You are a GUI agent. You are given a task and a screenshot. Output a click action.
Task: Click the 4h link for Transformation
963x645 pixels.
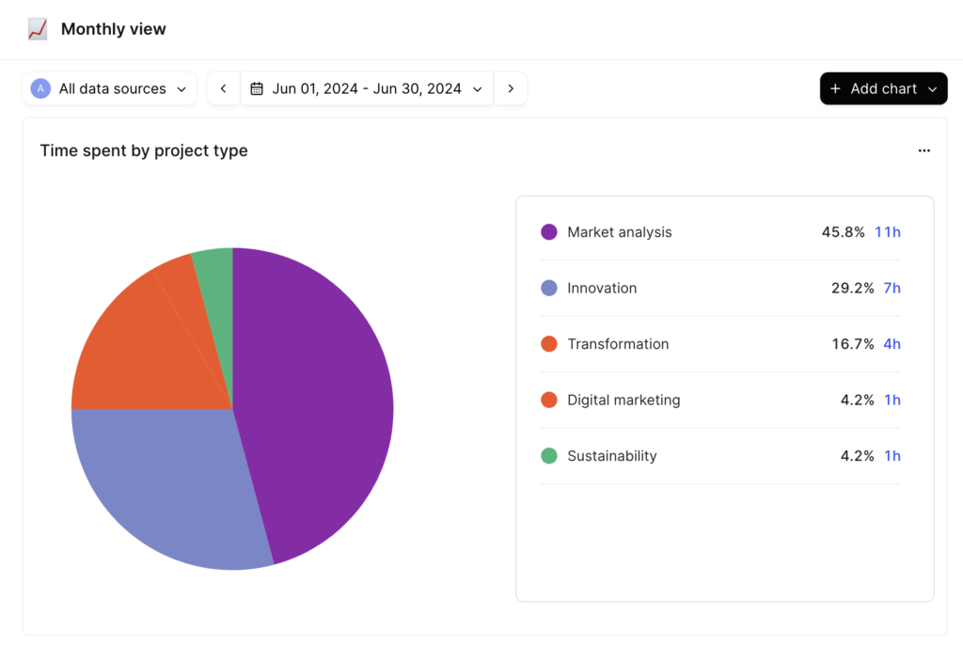[892, 343]
